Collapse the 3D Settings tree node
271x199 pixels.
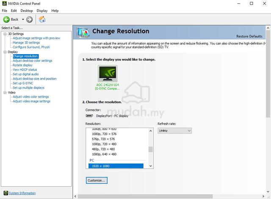coord(5,34)
